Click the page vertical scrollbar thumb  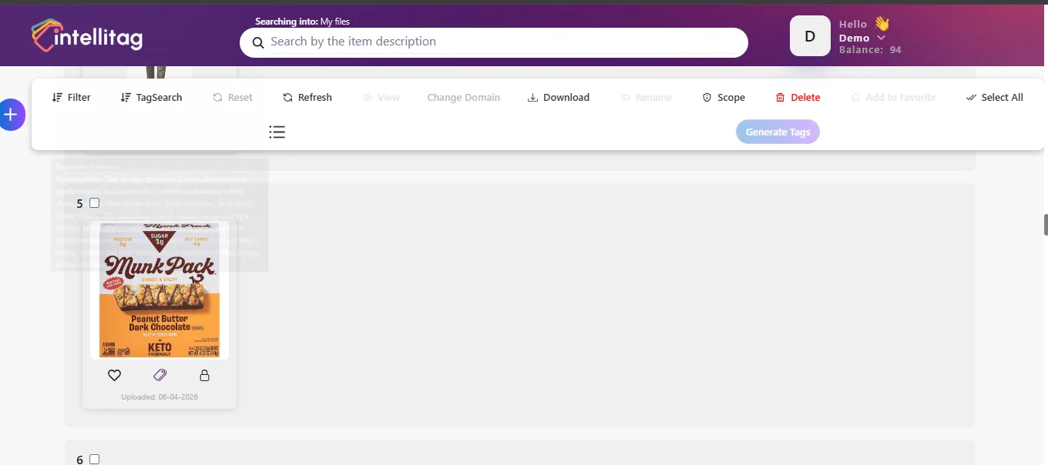1046,225
